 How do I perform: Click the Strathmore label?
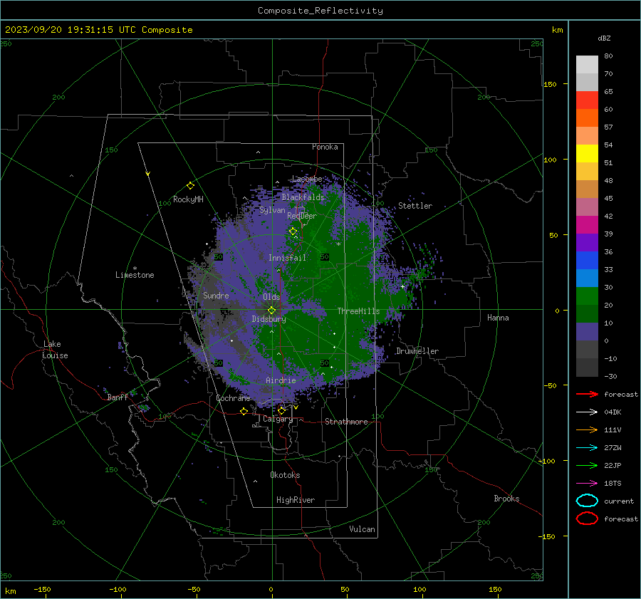346,422
